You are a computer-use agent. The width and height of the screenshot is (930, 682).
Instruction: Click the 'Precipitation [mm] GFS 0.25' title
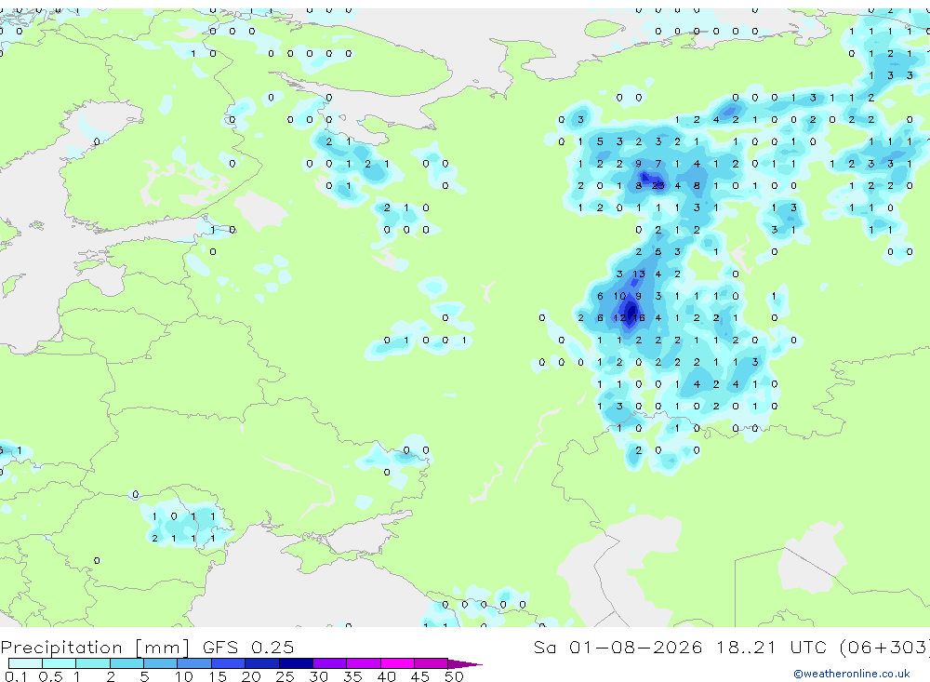coord(147,647)
